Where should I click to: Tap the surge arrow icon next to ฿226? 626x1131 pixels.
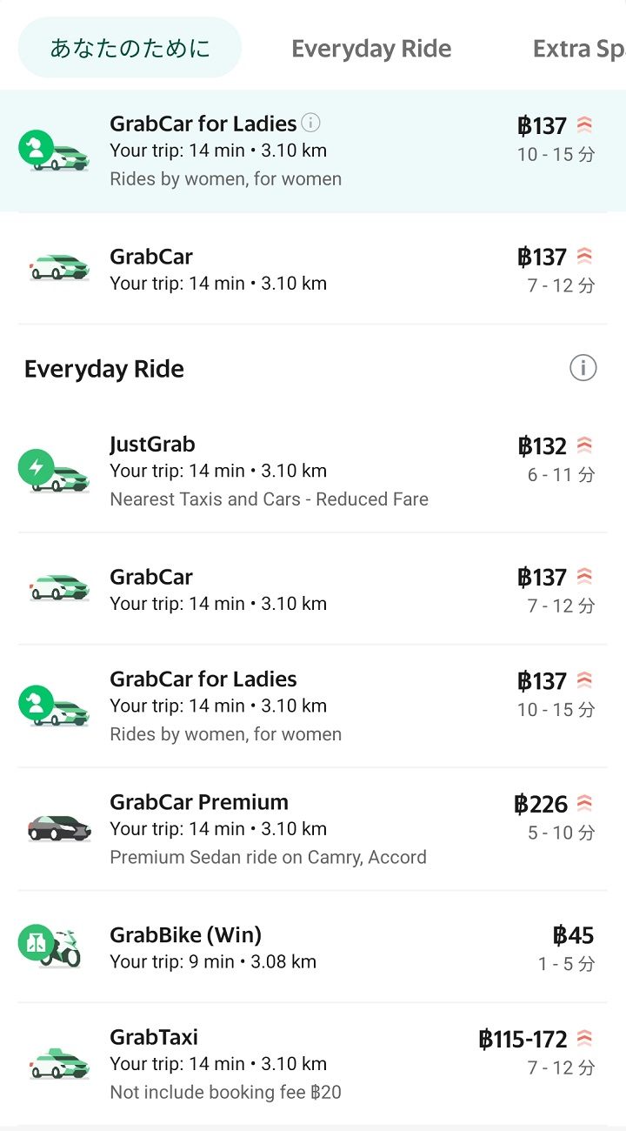click(x=584, y=803)
